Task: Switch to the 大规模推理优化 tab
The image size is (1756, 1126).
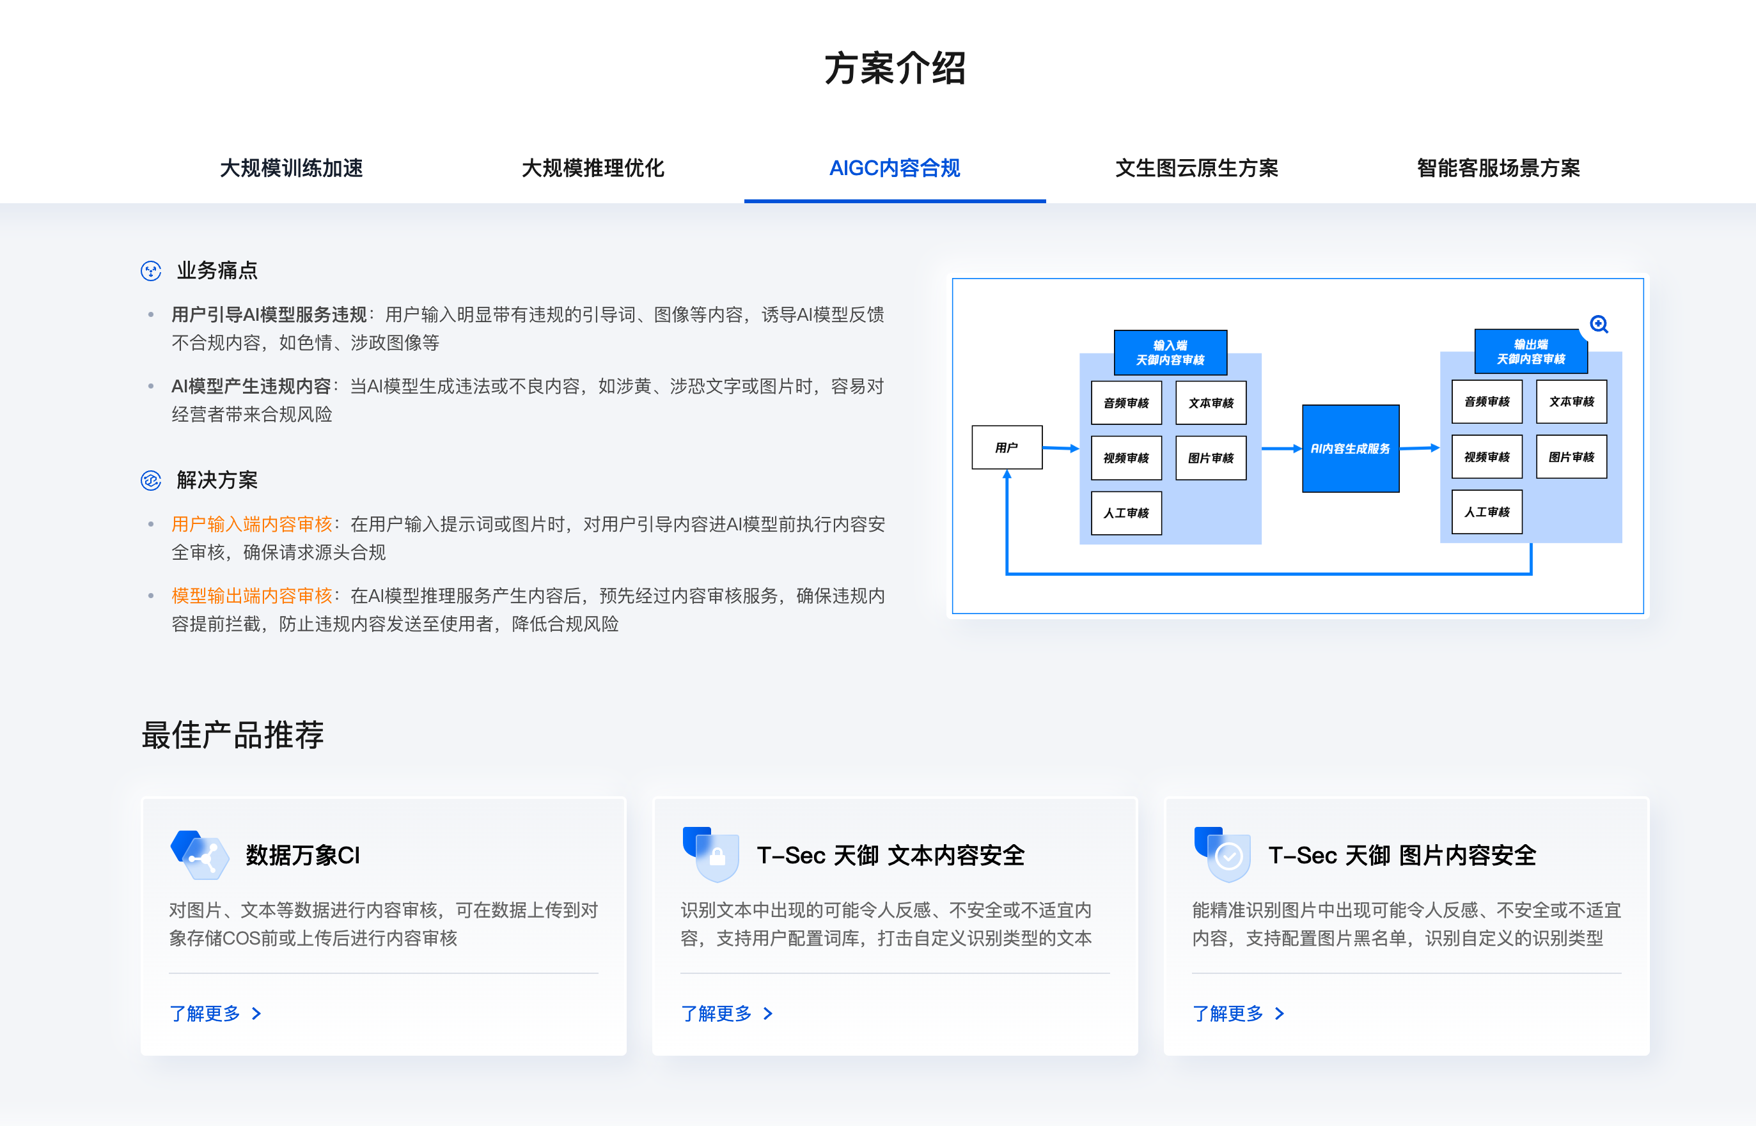Action: click(x=593, y=168)
